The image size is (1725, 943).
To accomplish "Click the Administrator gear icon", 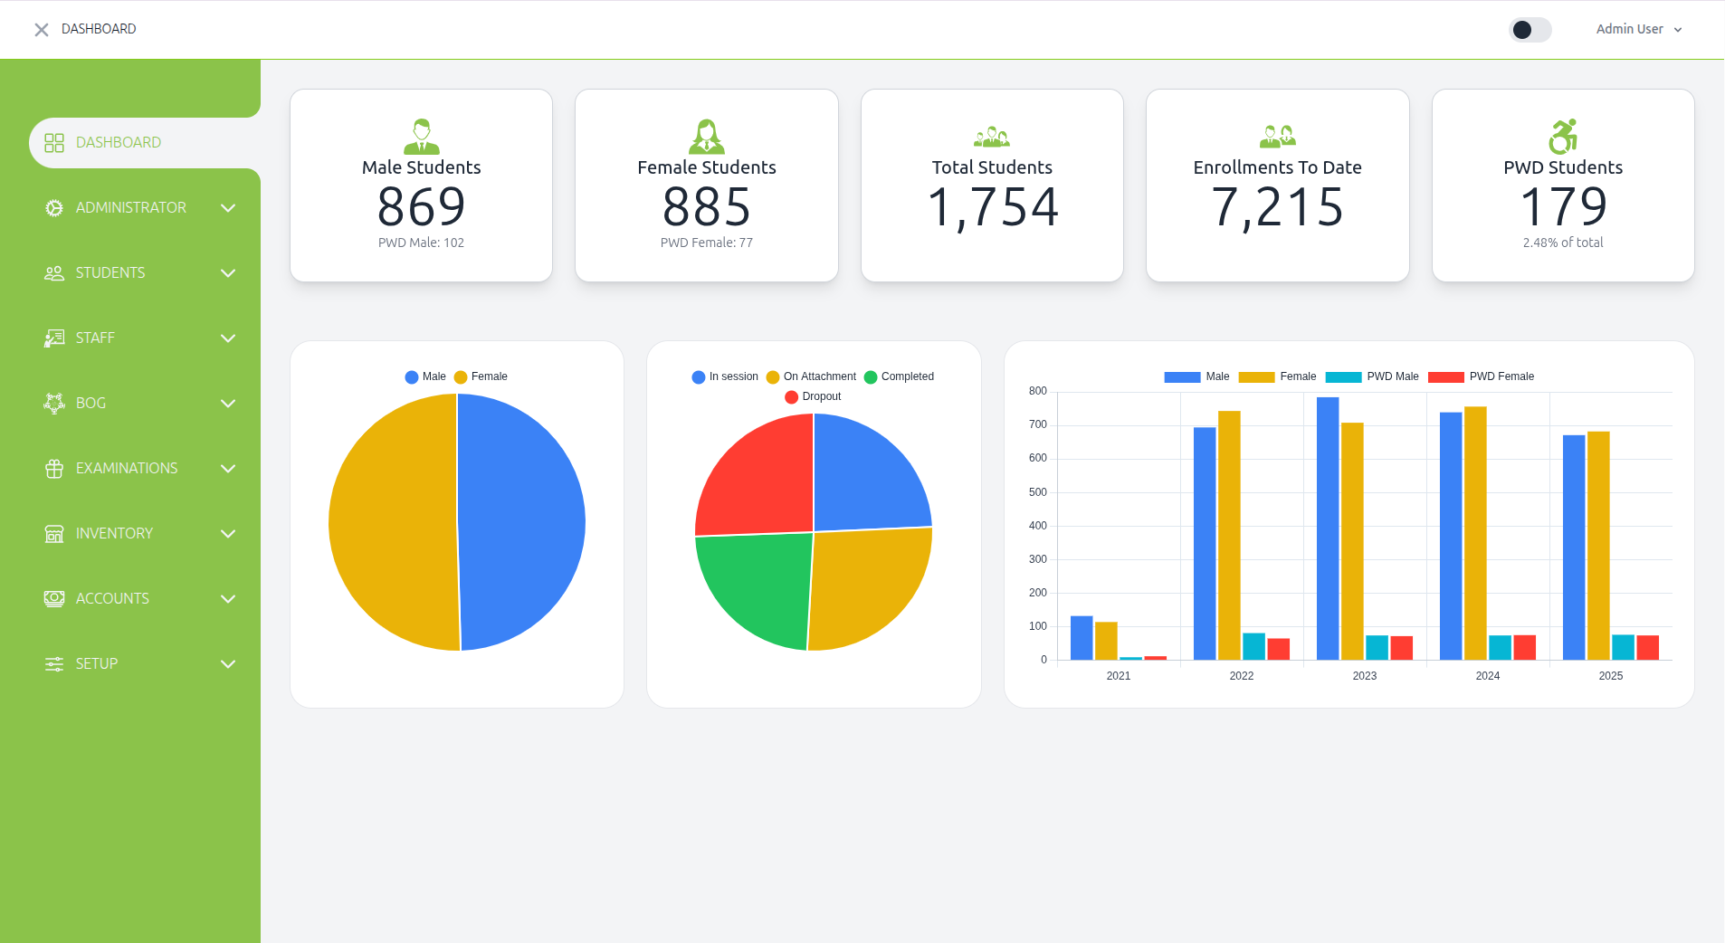I will (x=54, y=208).
